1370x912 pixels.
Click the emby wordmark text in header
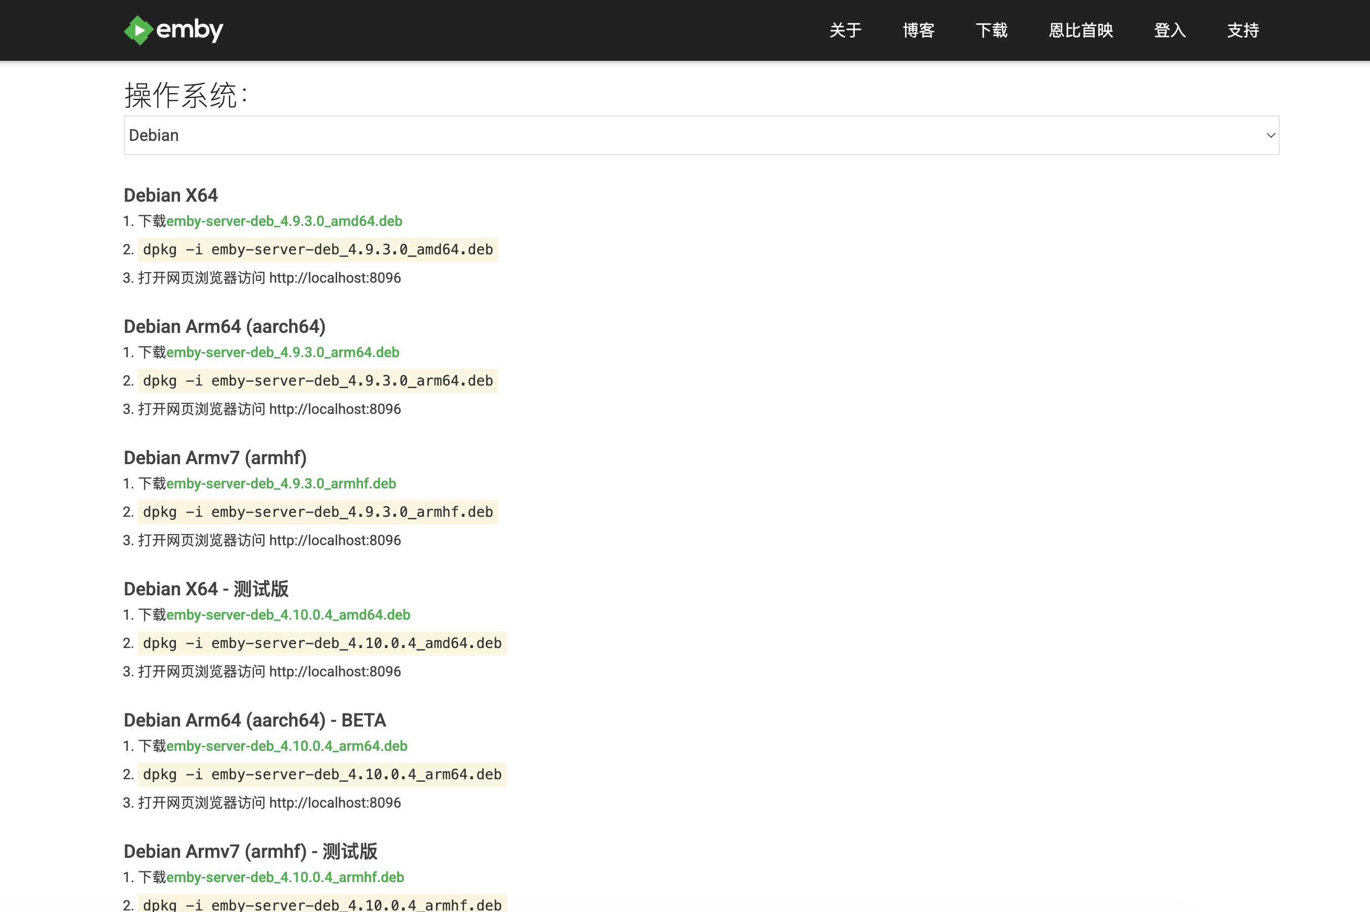pos(189,30)
